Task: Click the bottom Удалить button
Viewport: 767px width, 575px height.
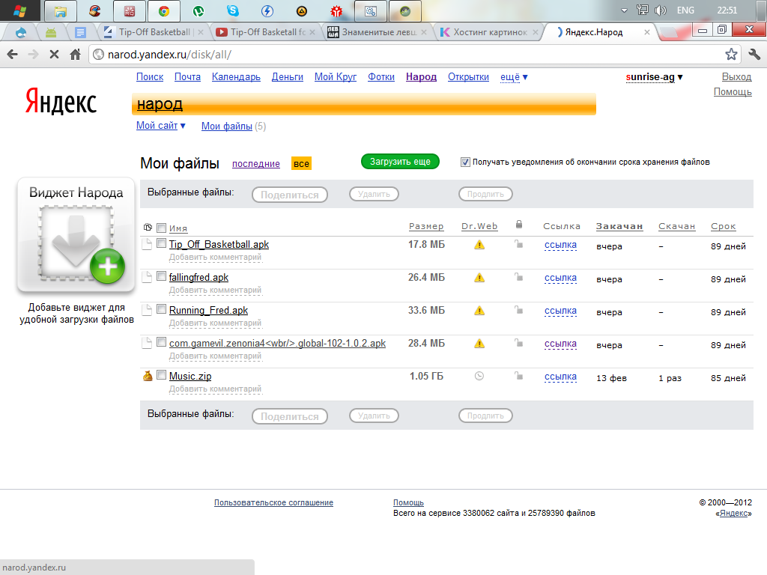Action: tap(374, 416)
